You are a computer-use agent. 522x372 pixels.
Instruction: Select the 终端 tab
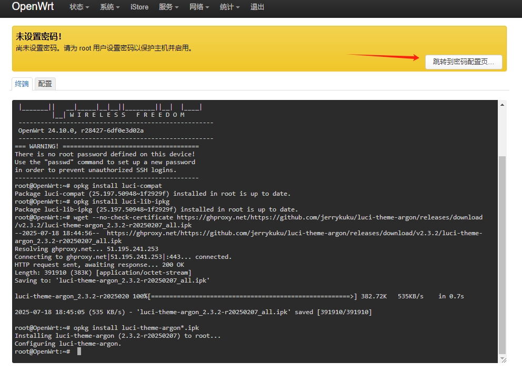coord(22,84)
